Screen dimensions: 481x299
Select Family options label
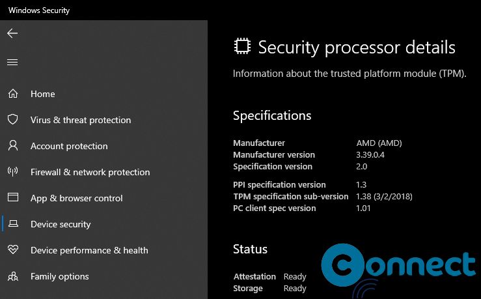click(59, 277)
